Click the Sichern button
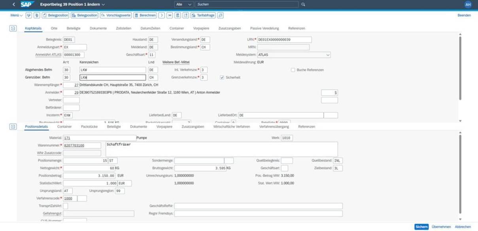 [x=421, y=227]
